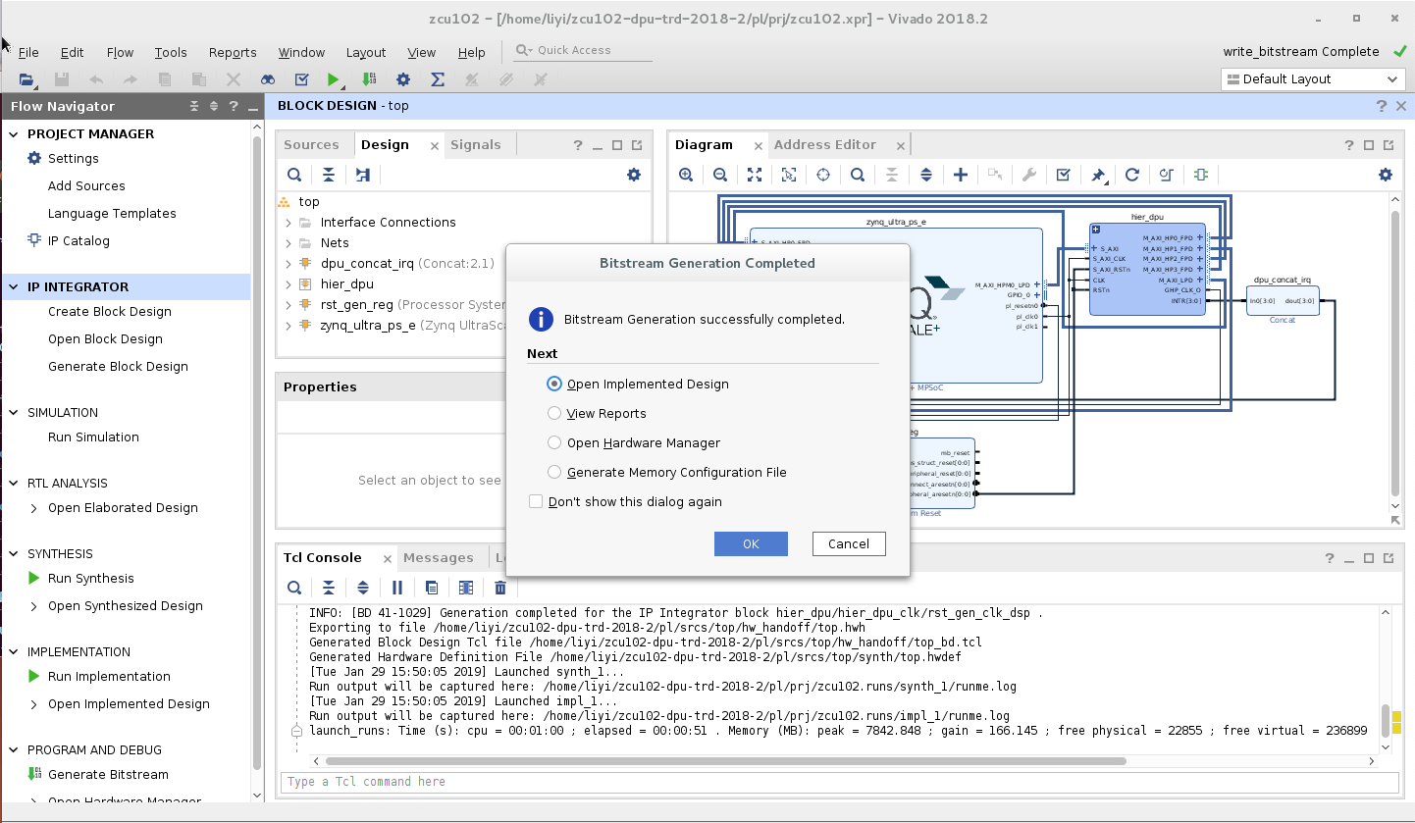Open Diagram settings gear icon

(1386, 175)
